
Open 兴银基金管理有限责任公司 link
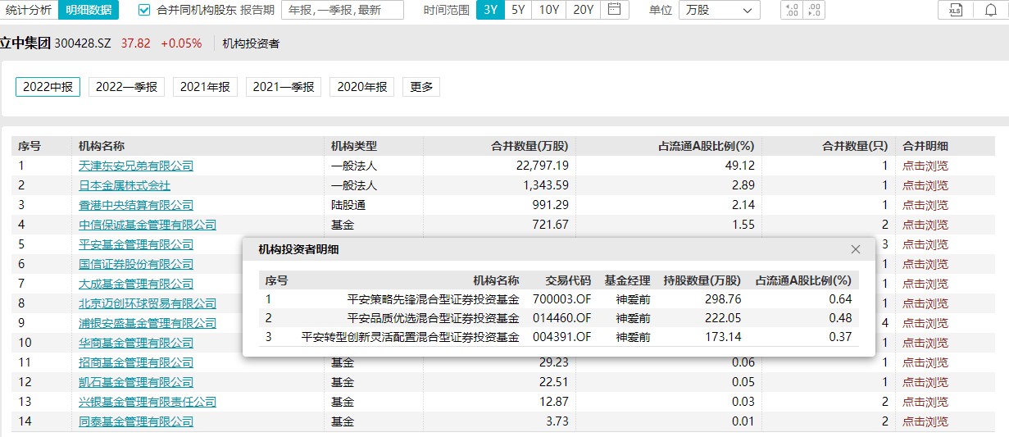[x=148, y=402]
